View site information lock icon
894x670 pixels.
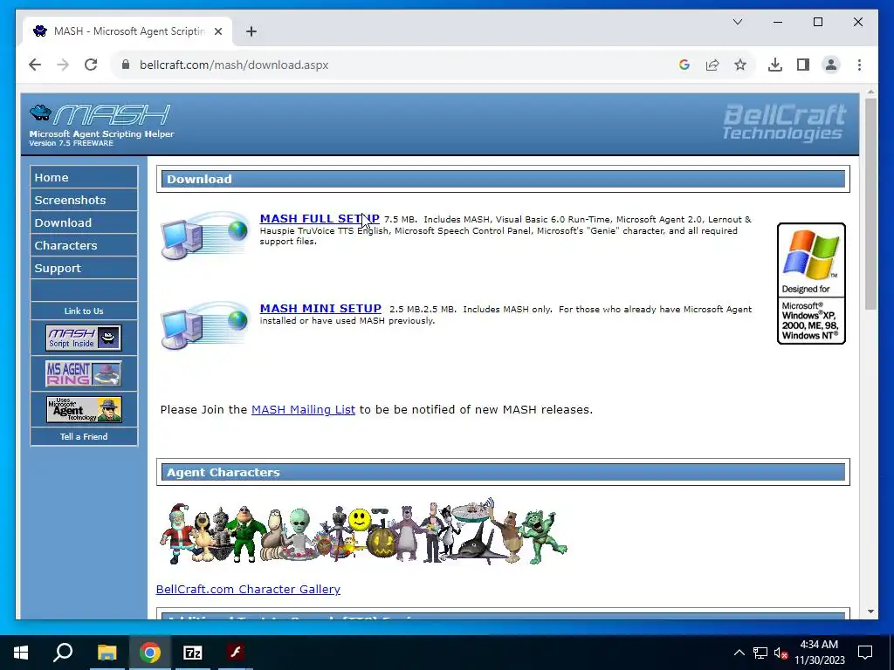pyautogui.click(x=126, y=65)
